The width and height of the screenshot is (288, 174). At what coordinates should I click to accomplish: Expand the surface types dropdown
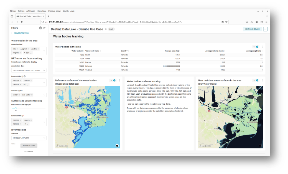pyautogui.click(x=44, y=95)
